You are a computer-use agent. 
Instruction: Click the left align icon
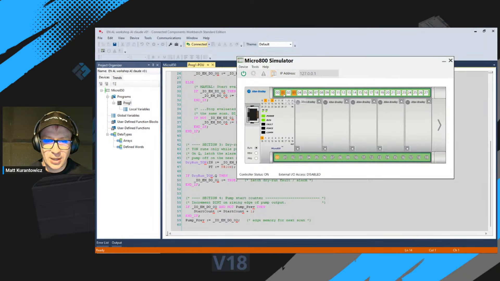pos(186,57)
